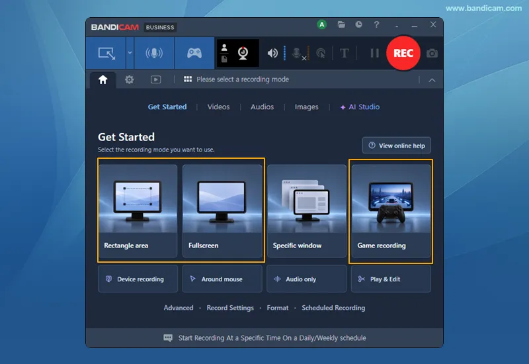The width and height of the screenshot is (529, 364).
Task: Click the daily/weekly schedule tip text
Action: click(x=272, y=338)
